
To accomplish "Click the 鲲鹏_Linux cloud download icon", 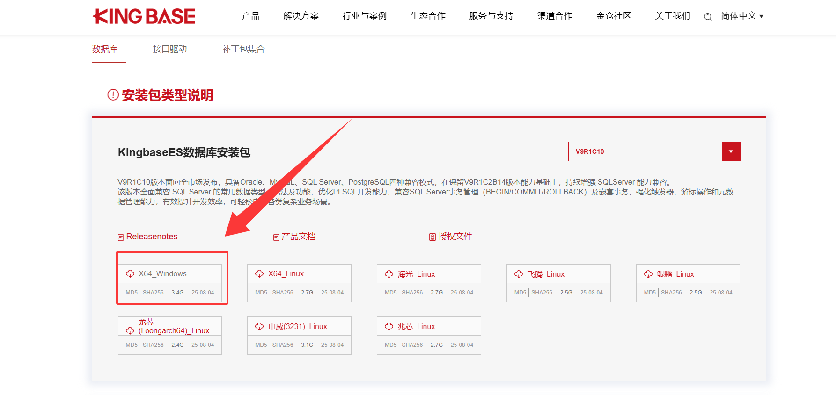I will point(648,274).
